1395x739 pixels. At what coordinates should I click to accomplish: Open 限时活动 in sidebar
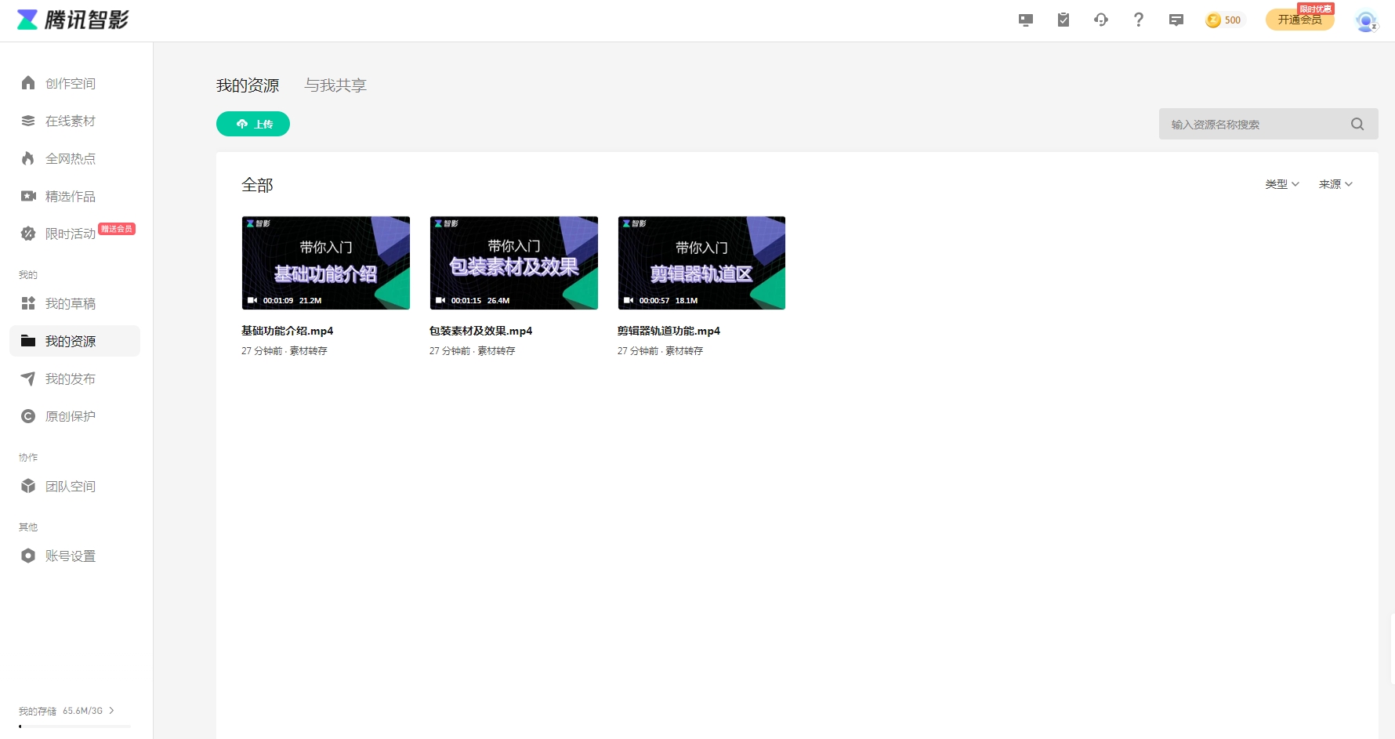tap(71, 234)
